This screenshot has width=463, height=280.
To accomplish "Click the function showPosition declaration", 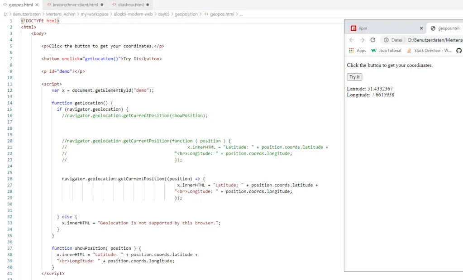I will click(x=96, y=248).
